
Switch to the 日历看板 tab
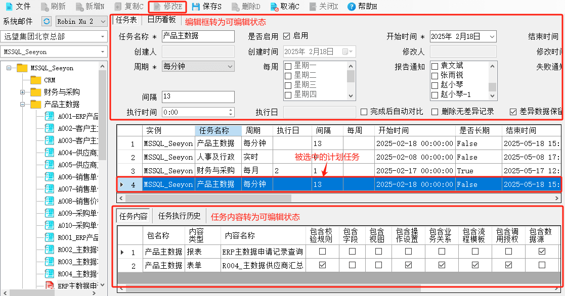click(x=162, y=20)
